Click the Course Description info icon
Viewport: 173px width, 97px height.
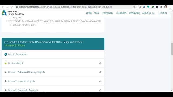6,54
